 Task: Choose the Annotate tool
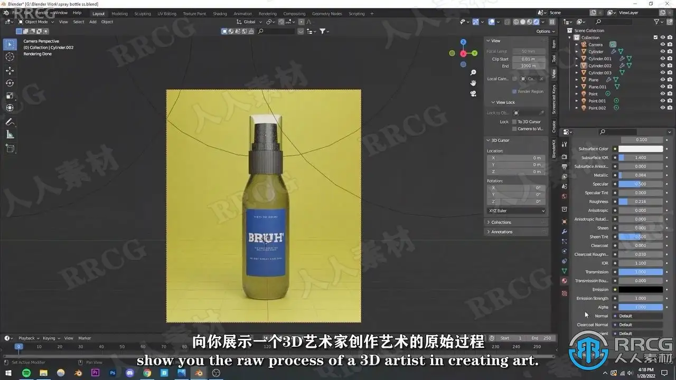click(x=10, y=122)
